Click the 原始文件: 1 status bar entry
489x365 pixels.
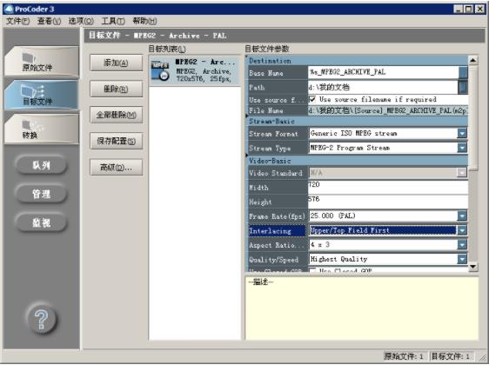405,356
